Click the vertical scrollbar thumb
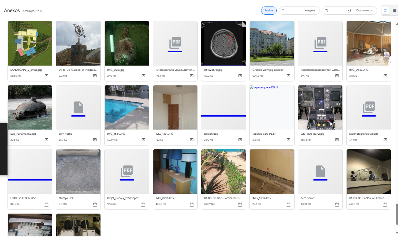The image size is (398, 238). 396,214
